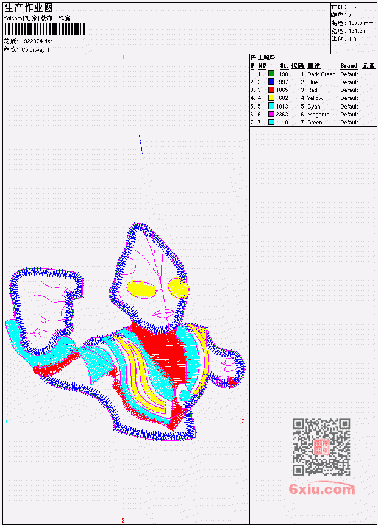Click stitch count 997 for Blue
Image resolution: width=378 pixels, height=525 pixels.
pyautogui.click(x=283, y=82)
